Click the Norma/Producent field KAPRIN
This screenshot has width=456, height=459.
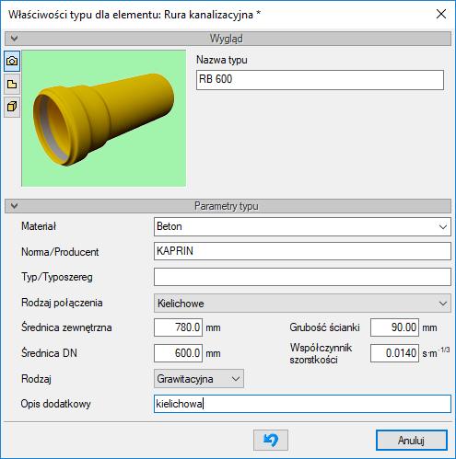pyautogui.click(x=302, y=251)
